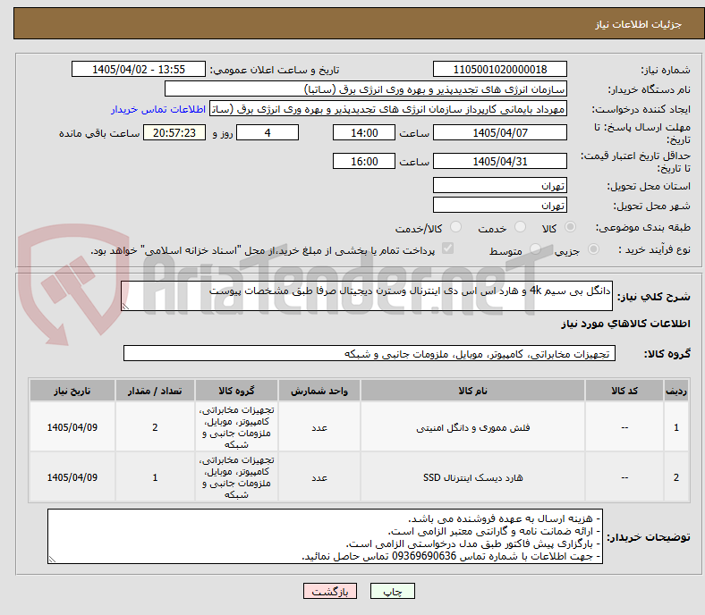Click quantity 1 in SSD hard disk row

[x=155, y=477]
